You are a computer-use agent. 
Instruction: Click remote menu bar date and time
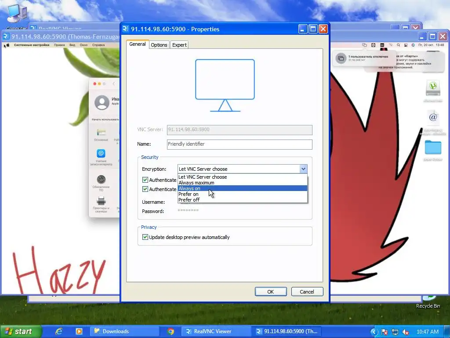click(x=431, y=45)
